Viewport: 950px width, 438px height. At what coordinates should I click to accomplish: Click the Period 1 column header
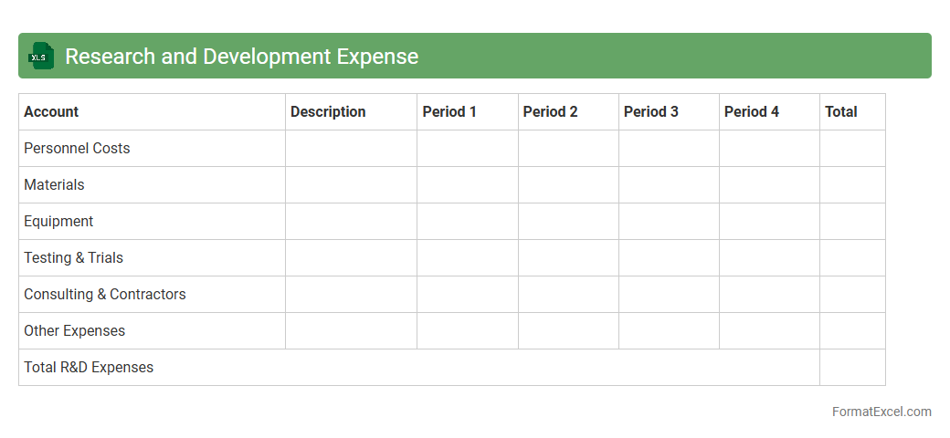point(449,112)
